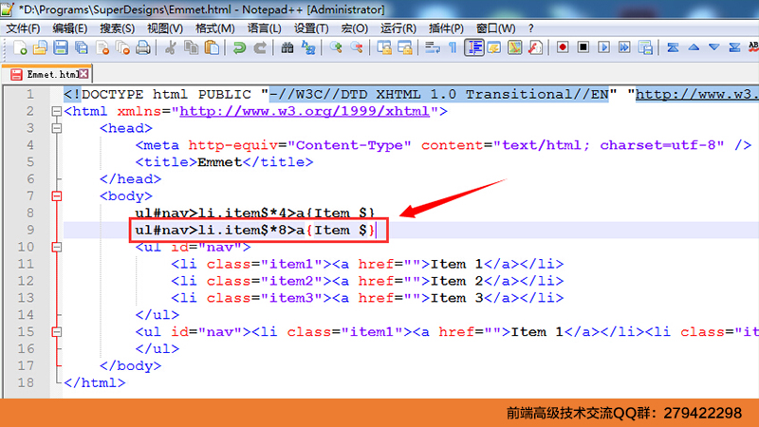The width and height of the screenshot is (759, 427).
Task: Toggle synchronized vertical scrolling icon
Action: pyautogui.click(x=384, y=47)
